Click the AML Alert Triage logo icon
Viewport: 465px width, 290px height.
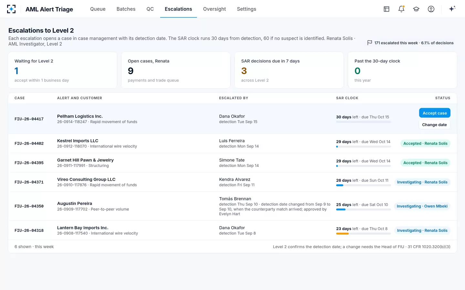click(11, 9)
